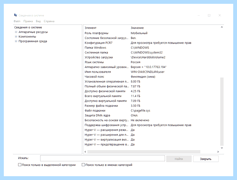Image resolution: width=237 pixels, height=180 pixels.
Task: Enable Поиск только в именах категорий checkbox
Action: (83, 165)
